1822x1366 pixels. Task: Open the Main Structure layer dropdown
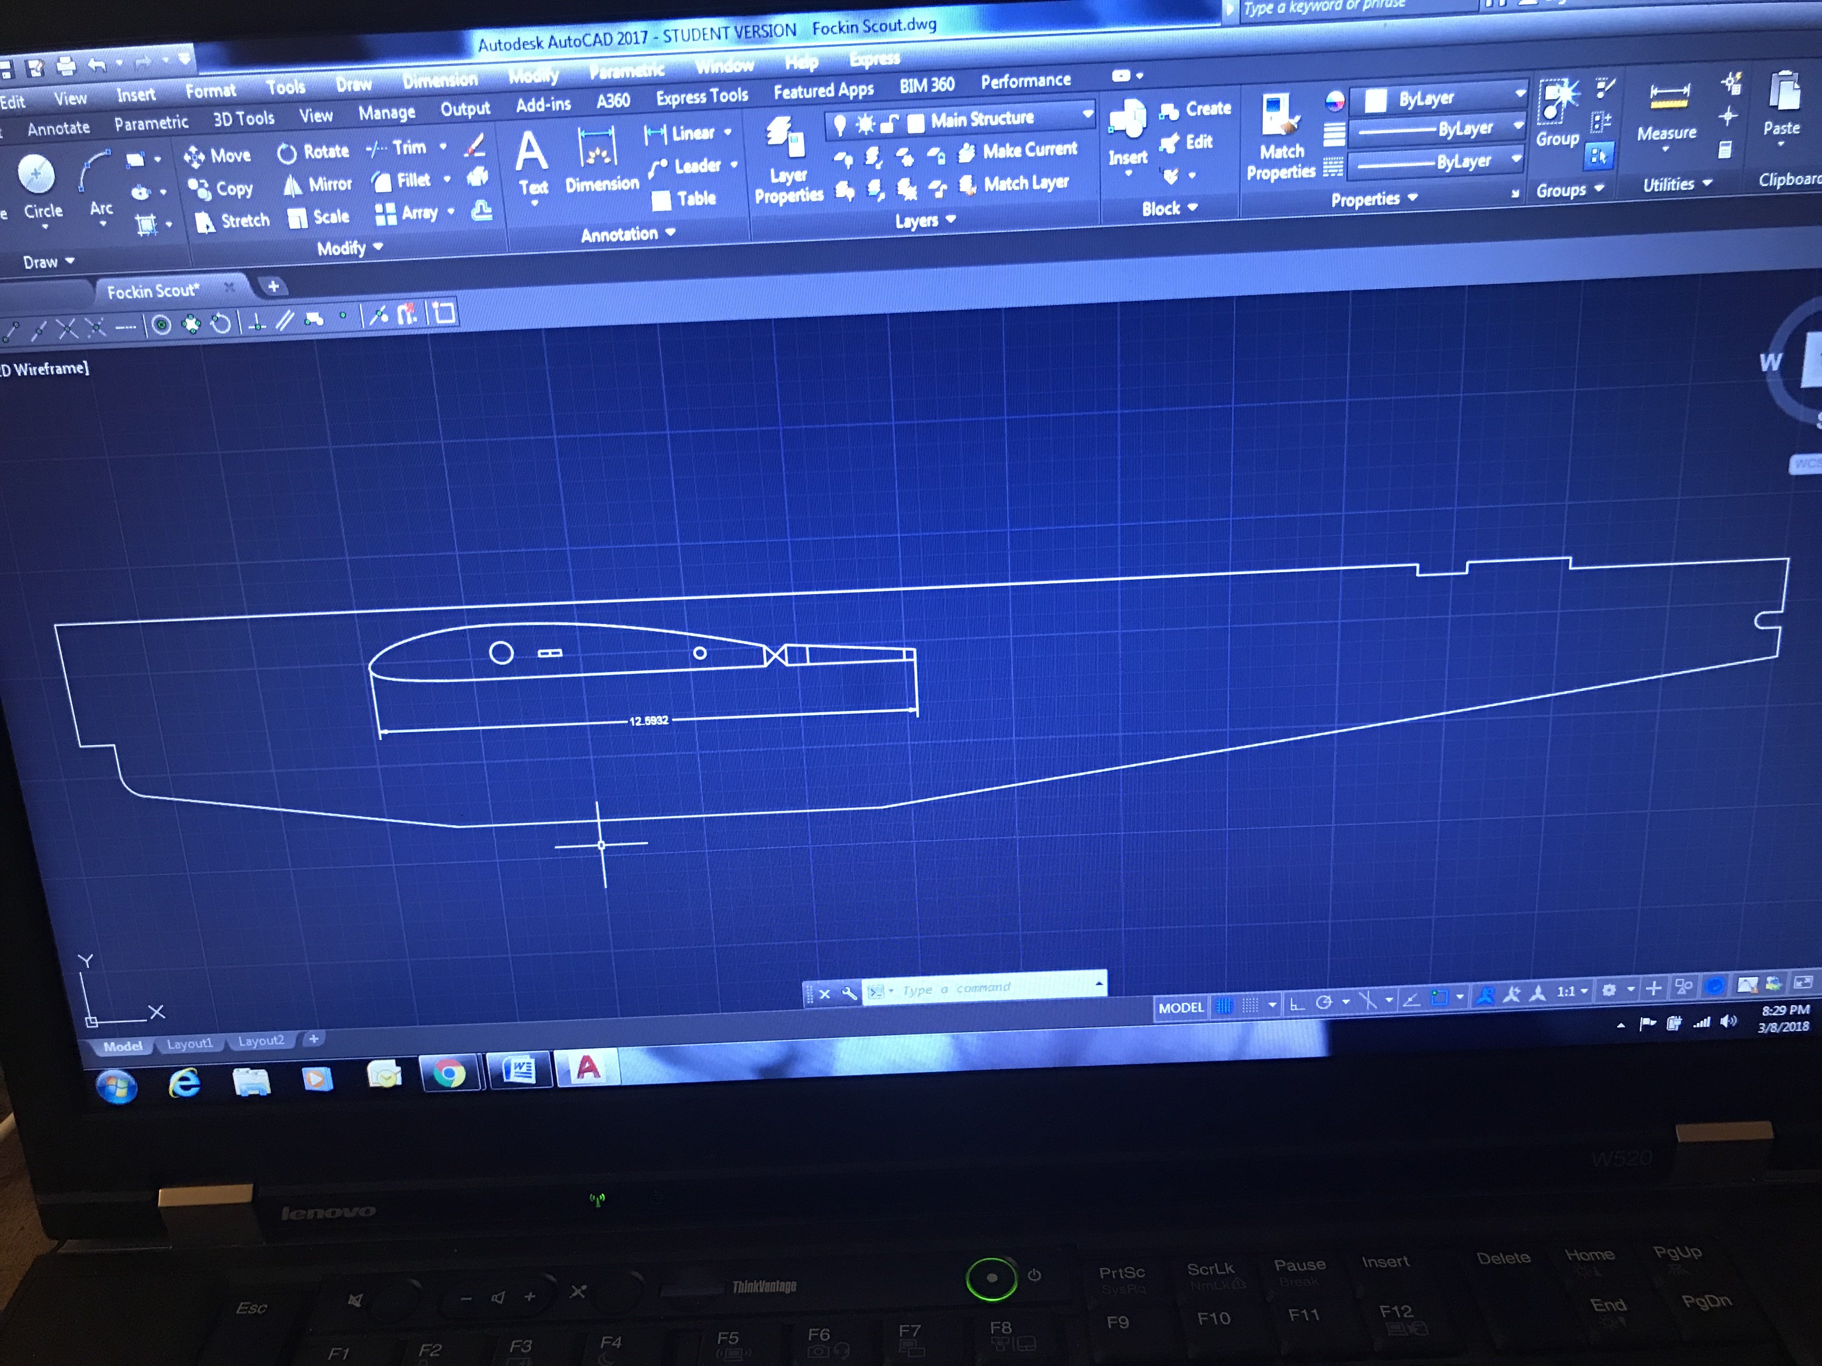pos(1087,113)
